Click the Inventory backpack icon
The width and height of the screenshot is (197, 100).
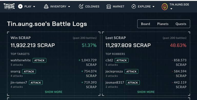point(46,6)
